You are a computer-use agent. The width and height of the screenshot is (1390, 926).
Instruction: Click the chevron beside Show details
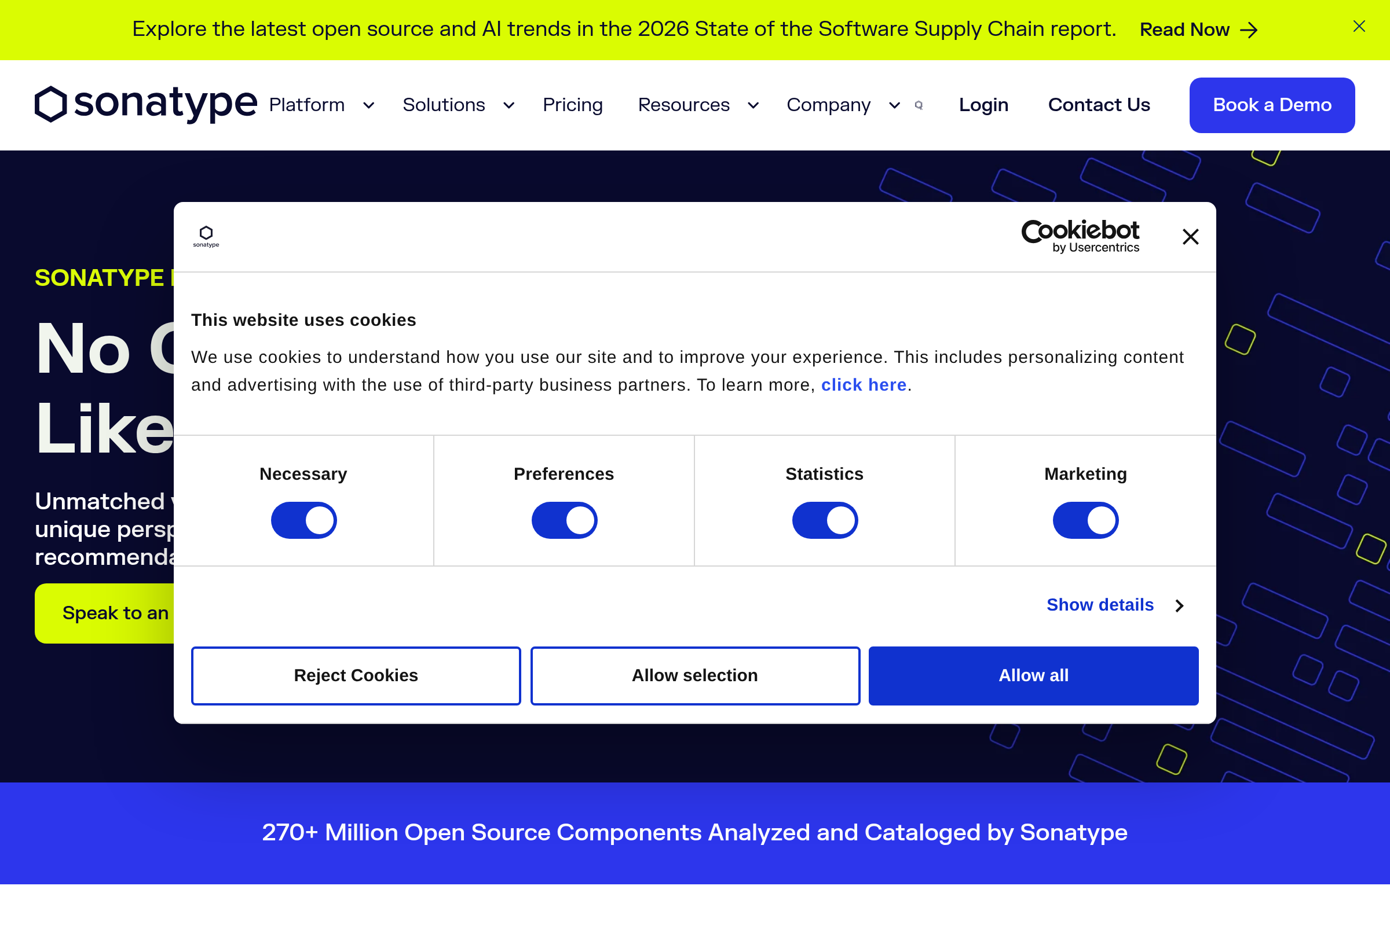click(x=1179, y=605)
